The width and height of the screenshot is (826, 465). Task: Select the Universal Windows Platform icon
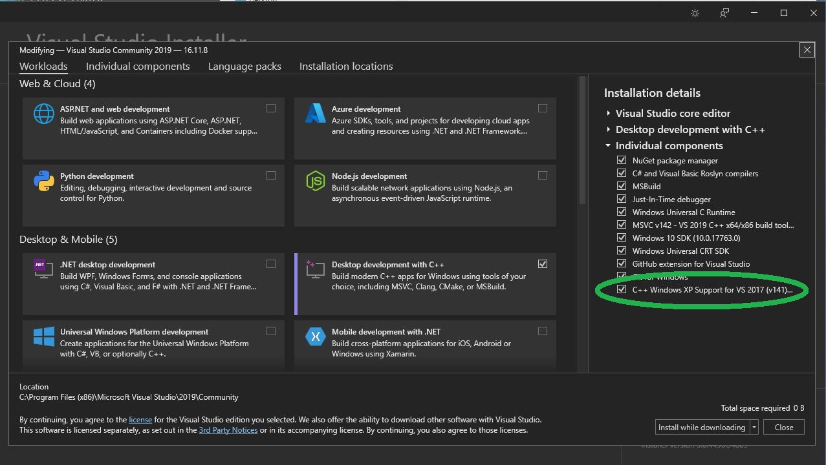pos(43,336)
